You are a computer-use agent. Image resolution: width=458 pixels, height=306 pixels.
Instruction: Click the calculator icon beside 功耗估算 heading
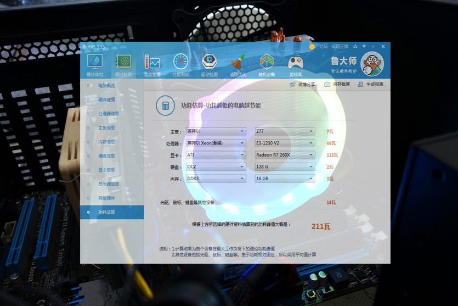[165, 105]
